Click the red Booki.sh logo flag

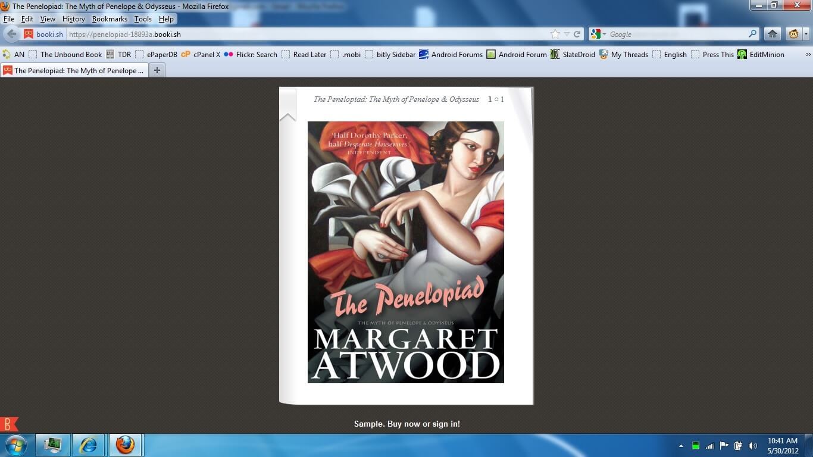tap(10, 424)
